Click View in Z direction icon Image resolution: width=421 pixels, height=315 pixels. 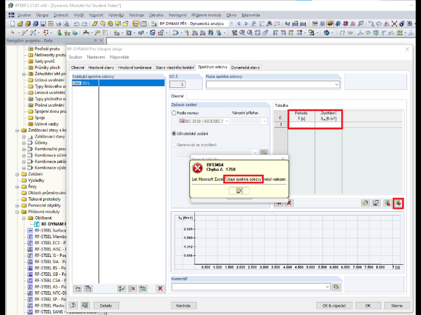tap(291, 33)
